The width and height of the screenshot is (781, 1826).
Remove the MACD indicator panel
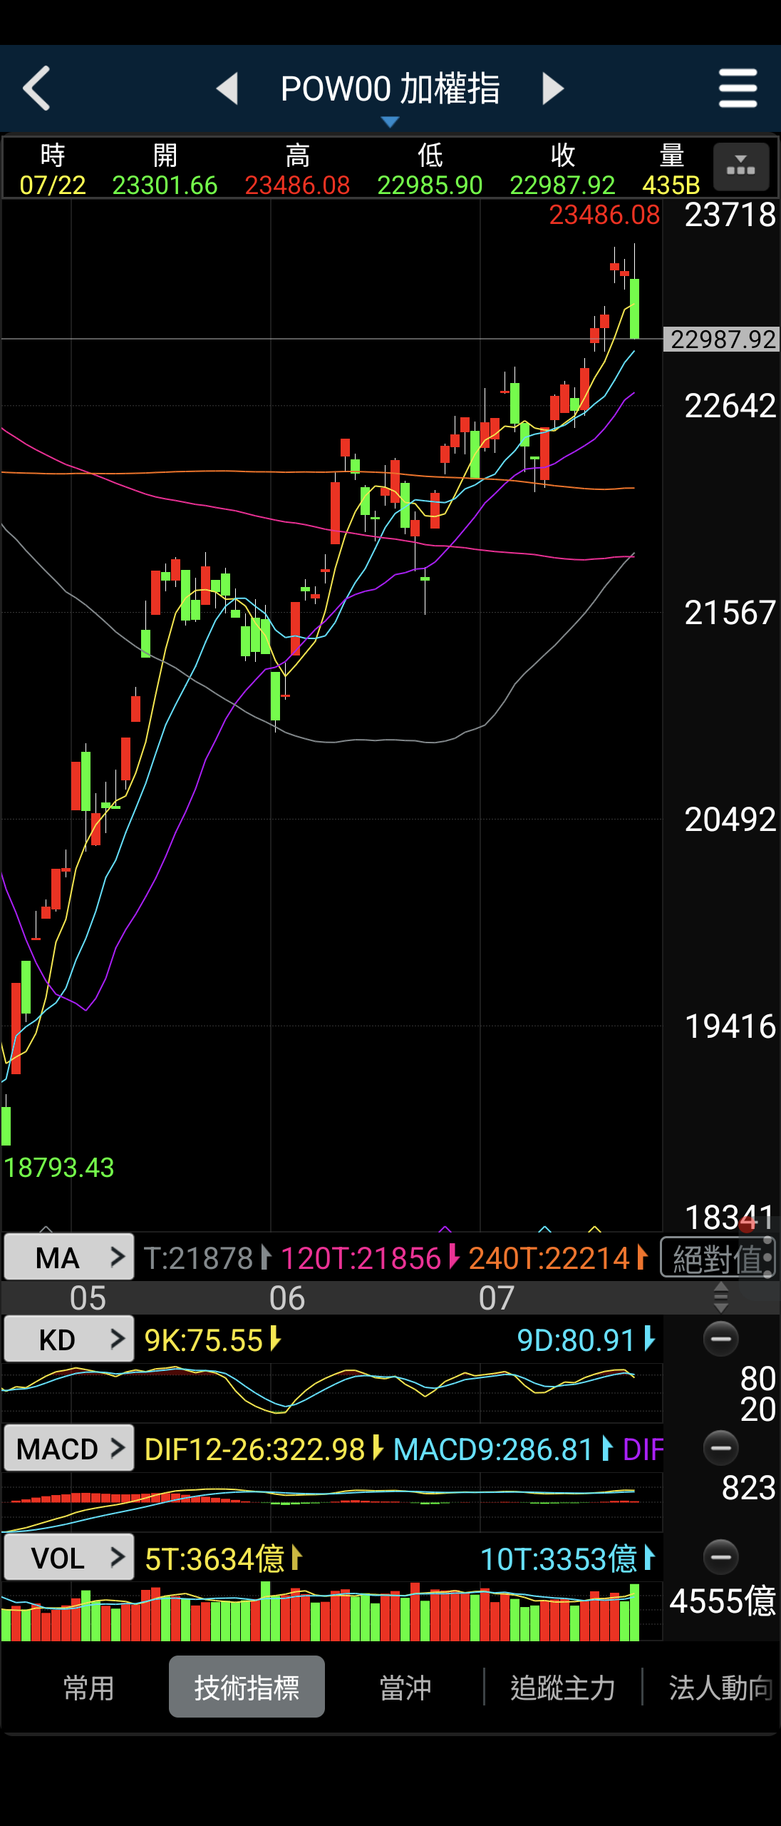point(721,1448)
